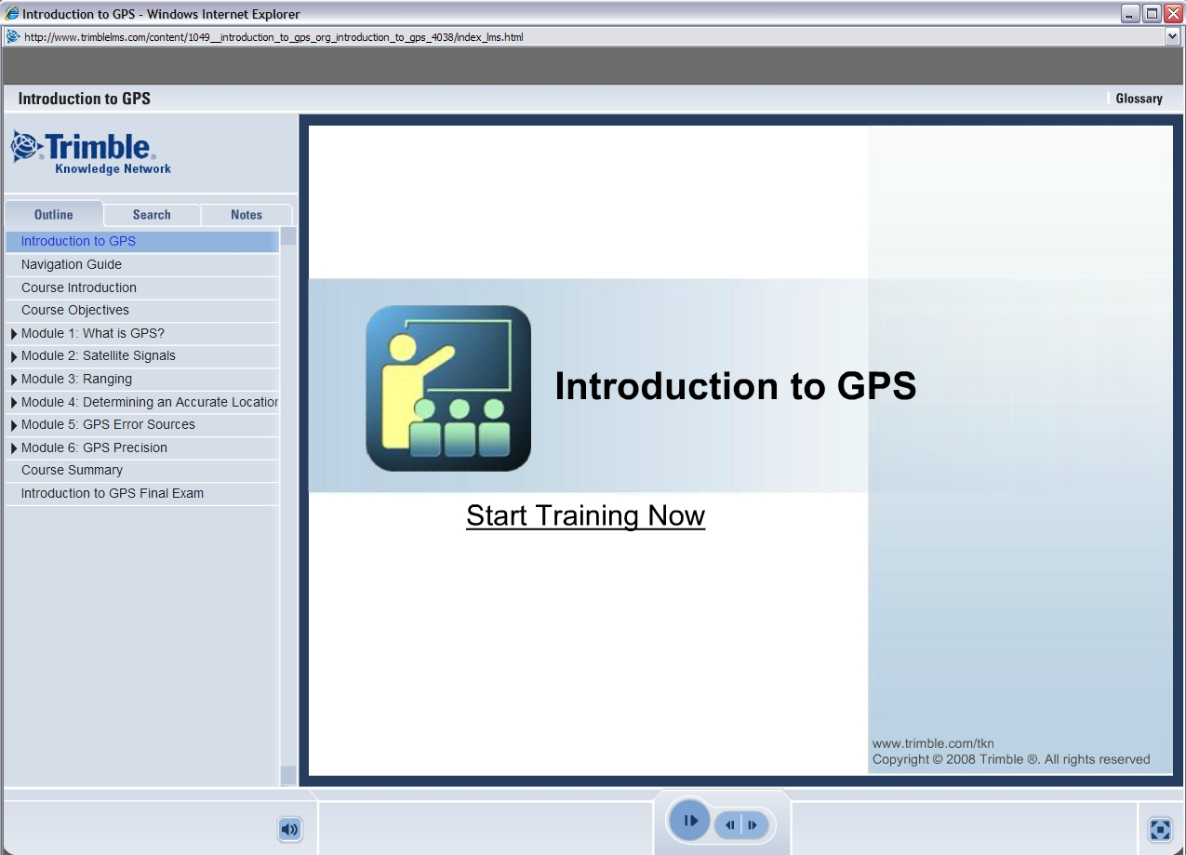Viewport: 1186px width, 855px height.
Task: Select Course Summary in outline
Action: (x=142, y=470)
